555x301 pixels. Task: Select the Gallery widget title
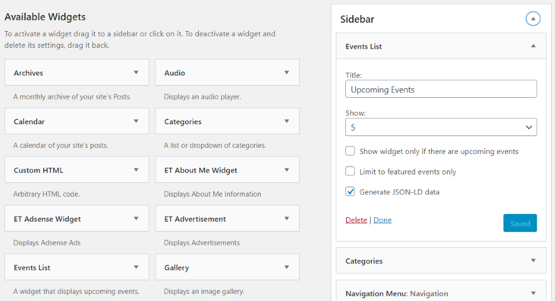(176, 268)
